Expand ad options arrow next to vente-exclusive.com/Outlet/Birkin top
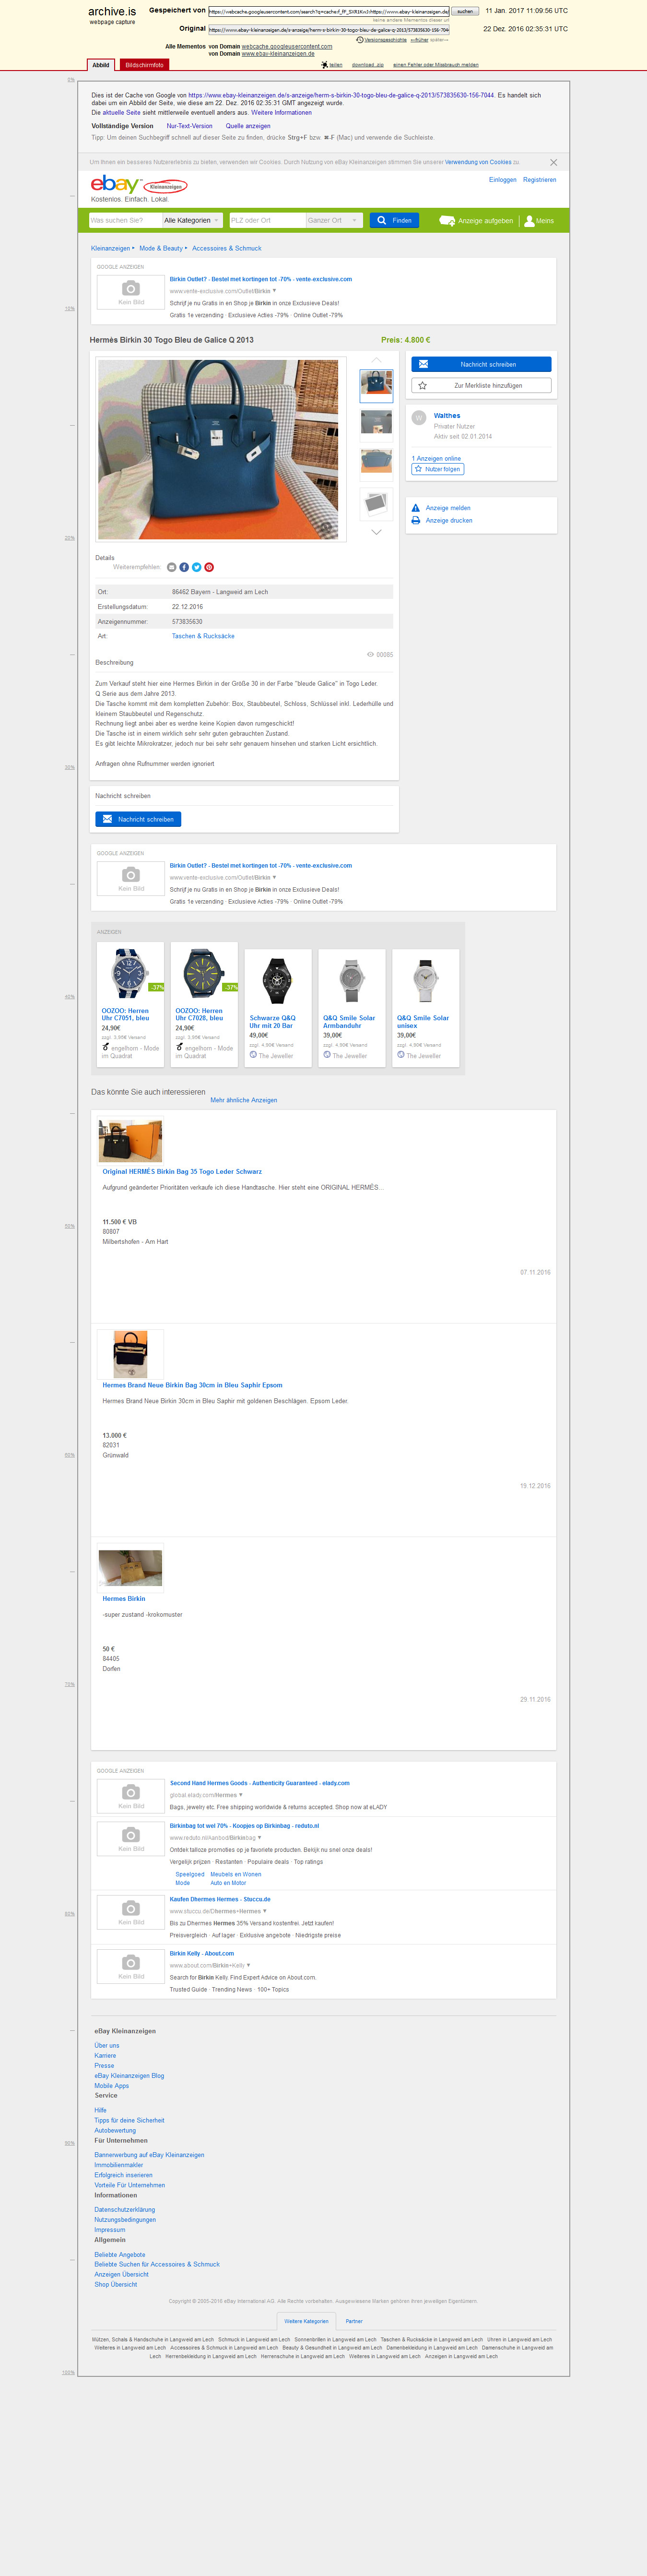 (275, 291)
